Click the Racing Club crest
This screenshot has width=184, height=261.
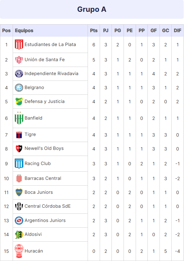(19, 164)
